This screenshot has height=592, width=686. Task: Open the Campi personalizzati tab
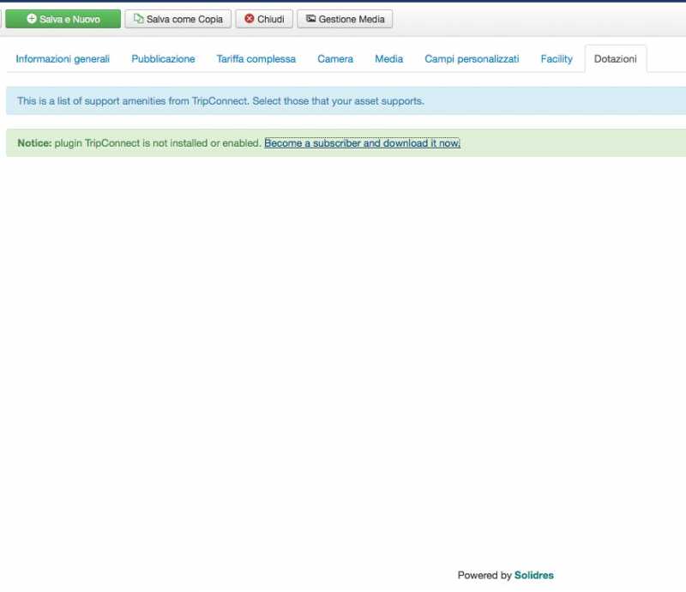472,59
